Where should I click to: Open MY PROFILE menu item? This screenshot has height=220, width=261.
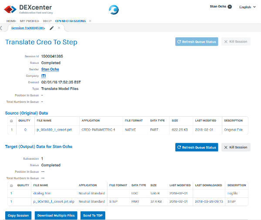(30, 21)
